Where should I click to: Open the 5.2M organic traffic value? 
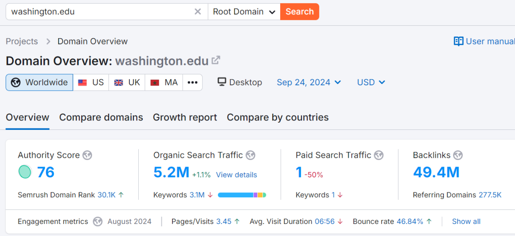[172, 172]
